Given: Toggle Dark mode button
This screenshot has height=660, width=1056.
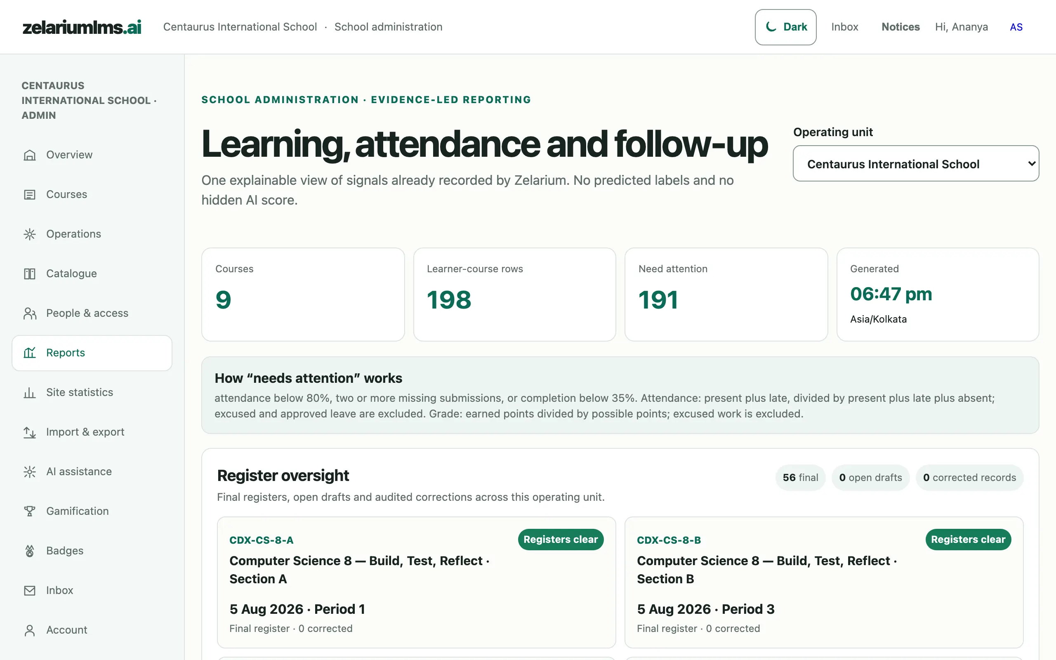Looking at the screenshot, I should click(x=785, y=27).
